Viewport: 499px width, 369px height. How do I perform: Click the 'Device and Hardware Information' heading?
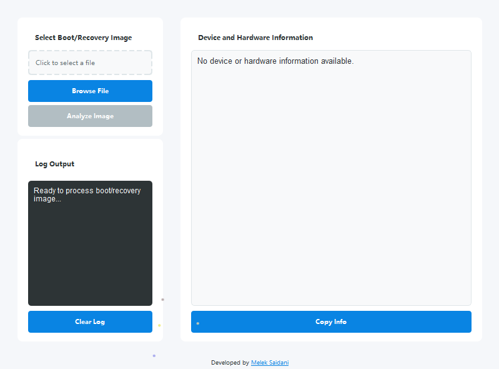[x=255, y=38]
